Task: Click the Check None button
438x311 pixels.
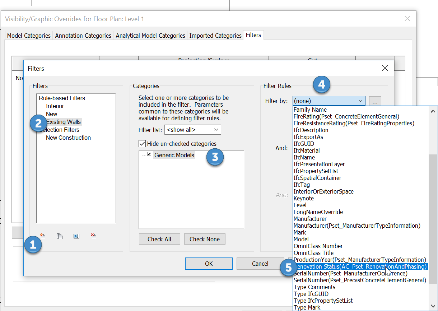Action: (205, 239)
